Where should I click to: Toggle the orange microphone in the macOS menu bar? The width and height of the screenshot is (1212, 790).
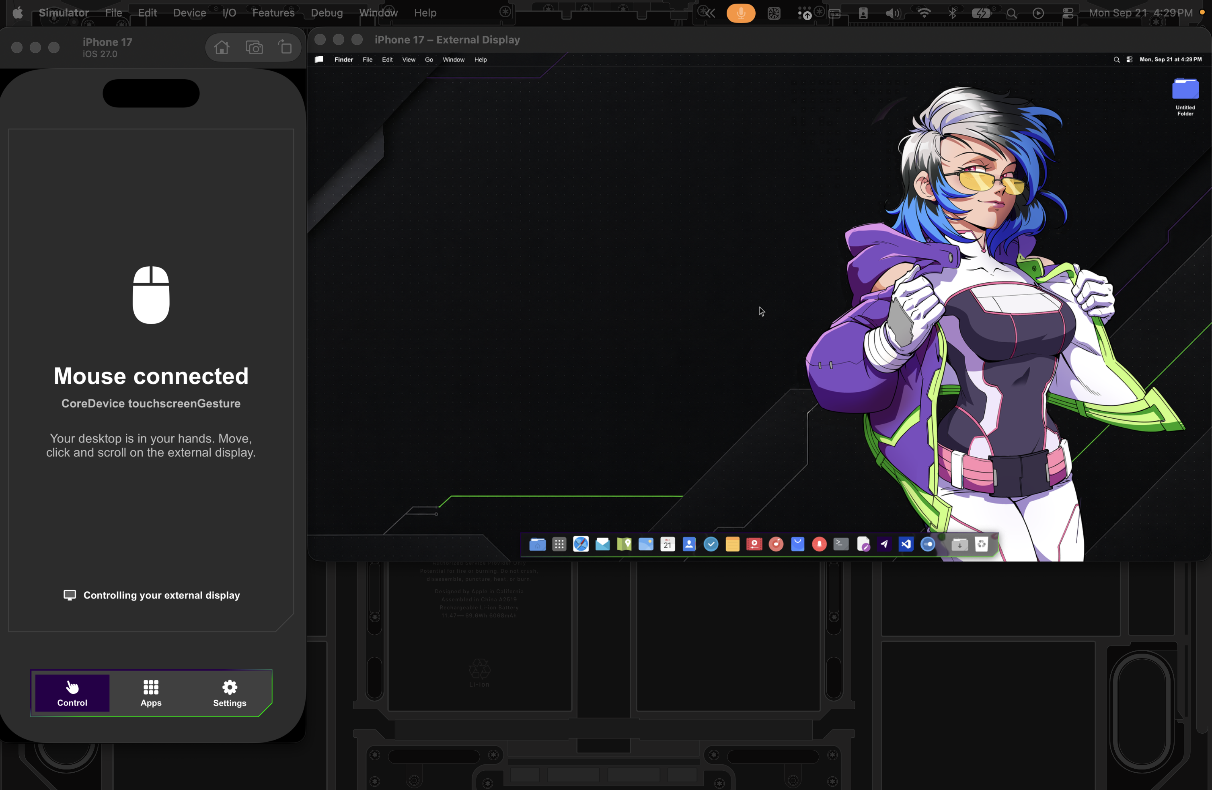pyautogui.click(x=741, y=13)
